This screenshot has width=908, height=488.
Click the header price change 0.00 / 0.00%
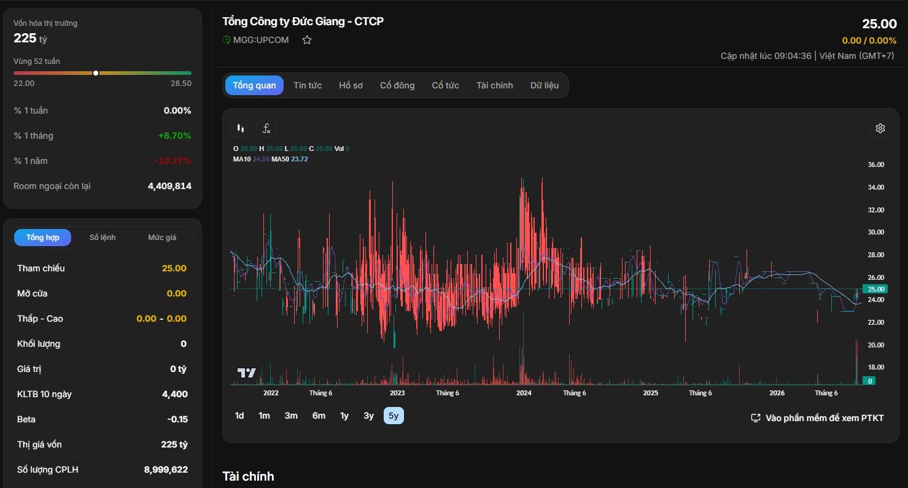pos(869,41)
